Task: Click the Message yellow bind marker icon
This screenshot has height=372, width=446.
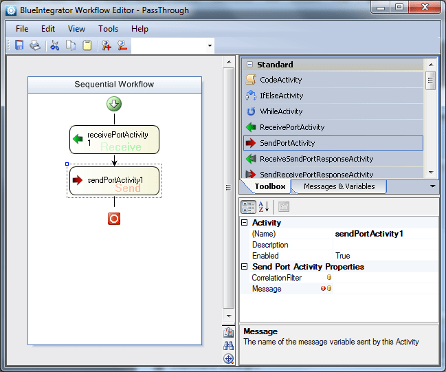Action: coord(329,288)
